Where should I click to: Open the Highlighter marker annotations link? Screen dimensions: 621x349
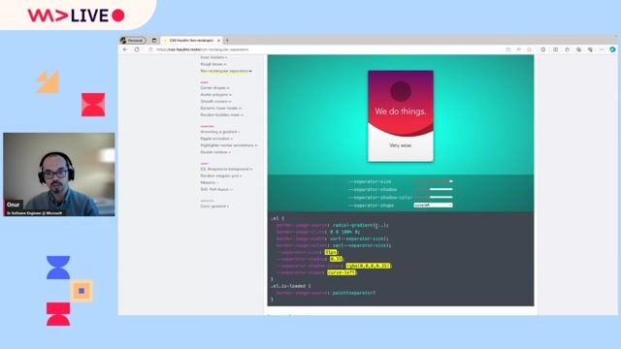pos(229,145)
